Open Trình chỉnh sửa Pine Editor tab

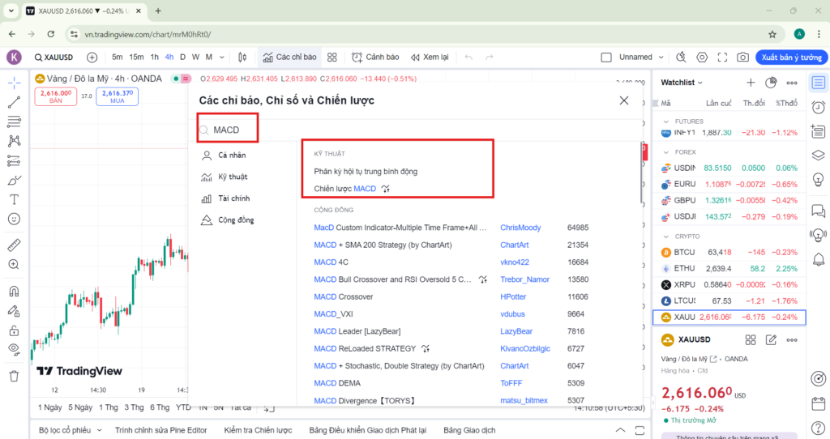(x=161, y=430)
